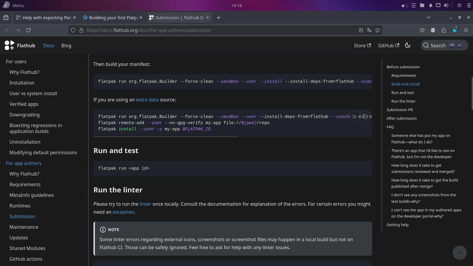
Task: Open a new browser tab
Action: (218, 18)
